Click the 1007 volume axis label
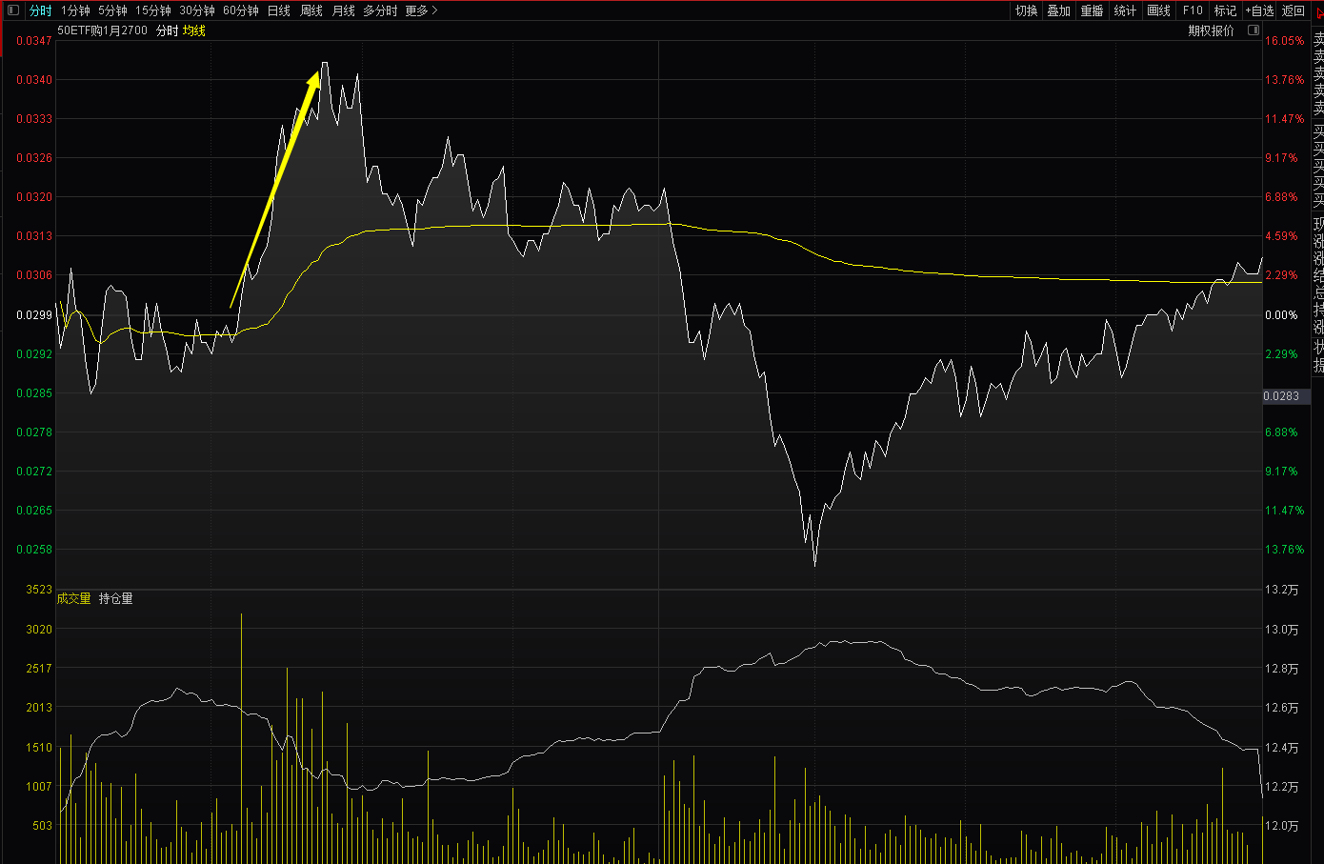1324x864 pixels. coord(39,787)
